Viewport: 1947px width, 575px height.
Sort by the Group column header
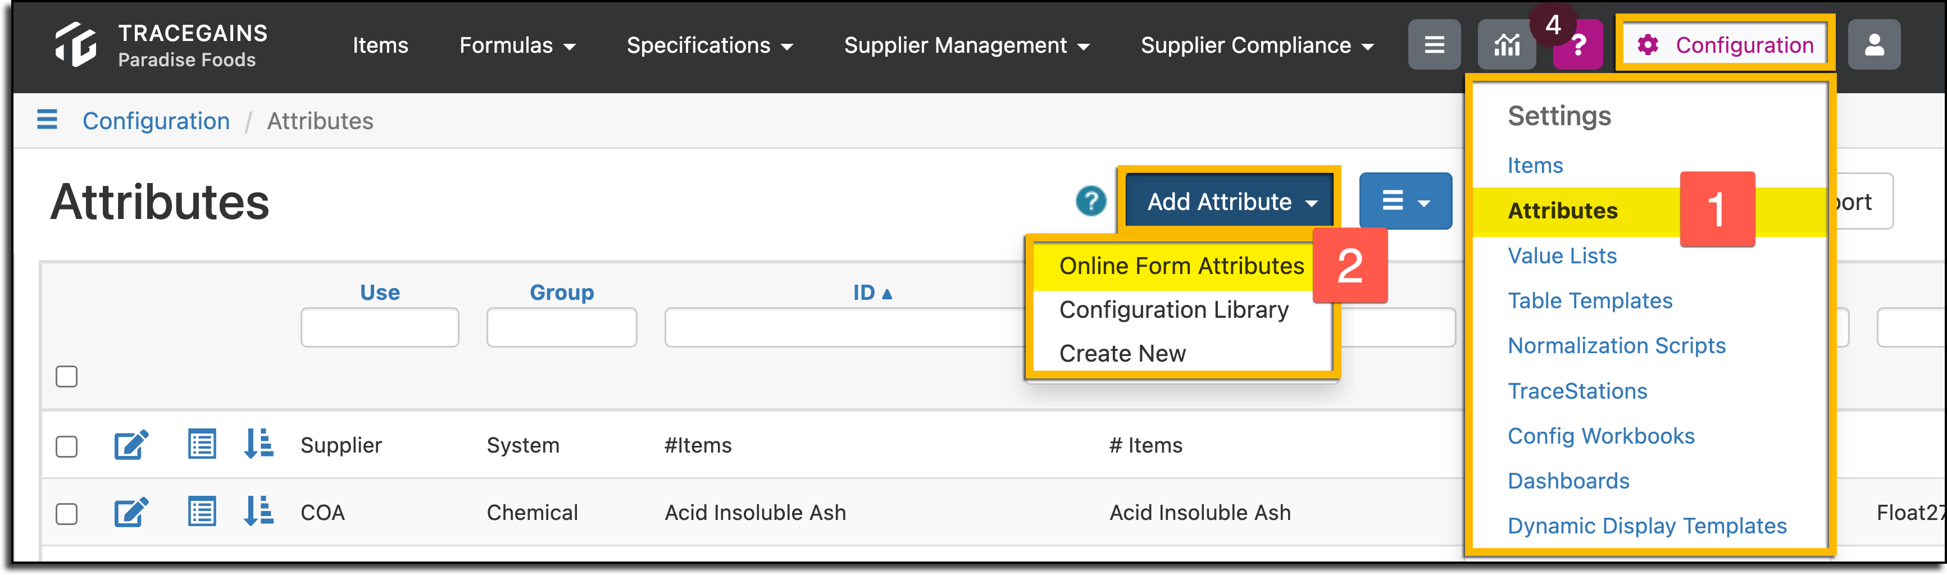[x=561, y=291]
